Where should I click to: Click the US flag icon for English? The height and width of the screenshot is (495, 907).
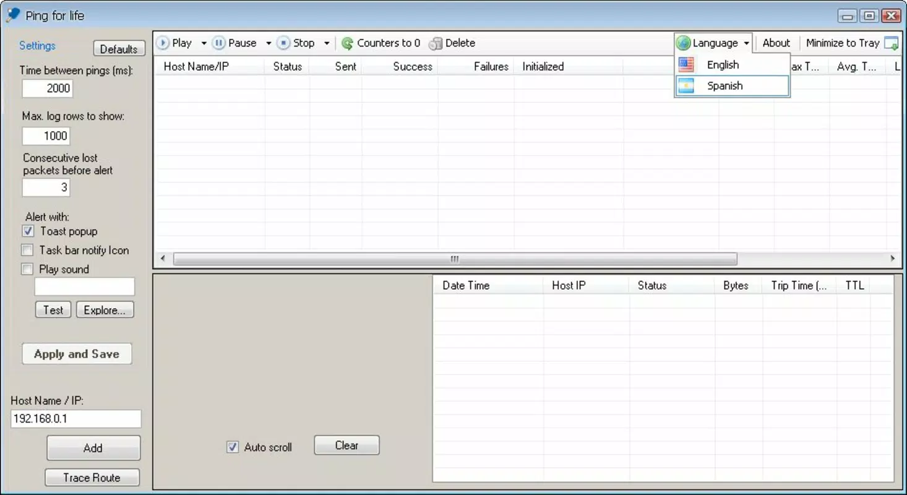click(686, 65)
